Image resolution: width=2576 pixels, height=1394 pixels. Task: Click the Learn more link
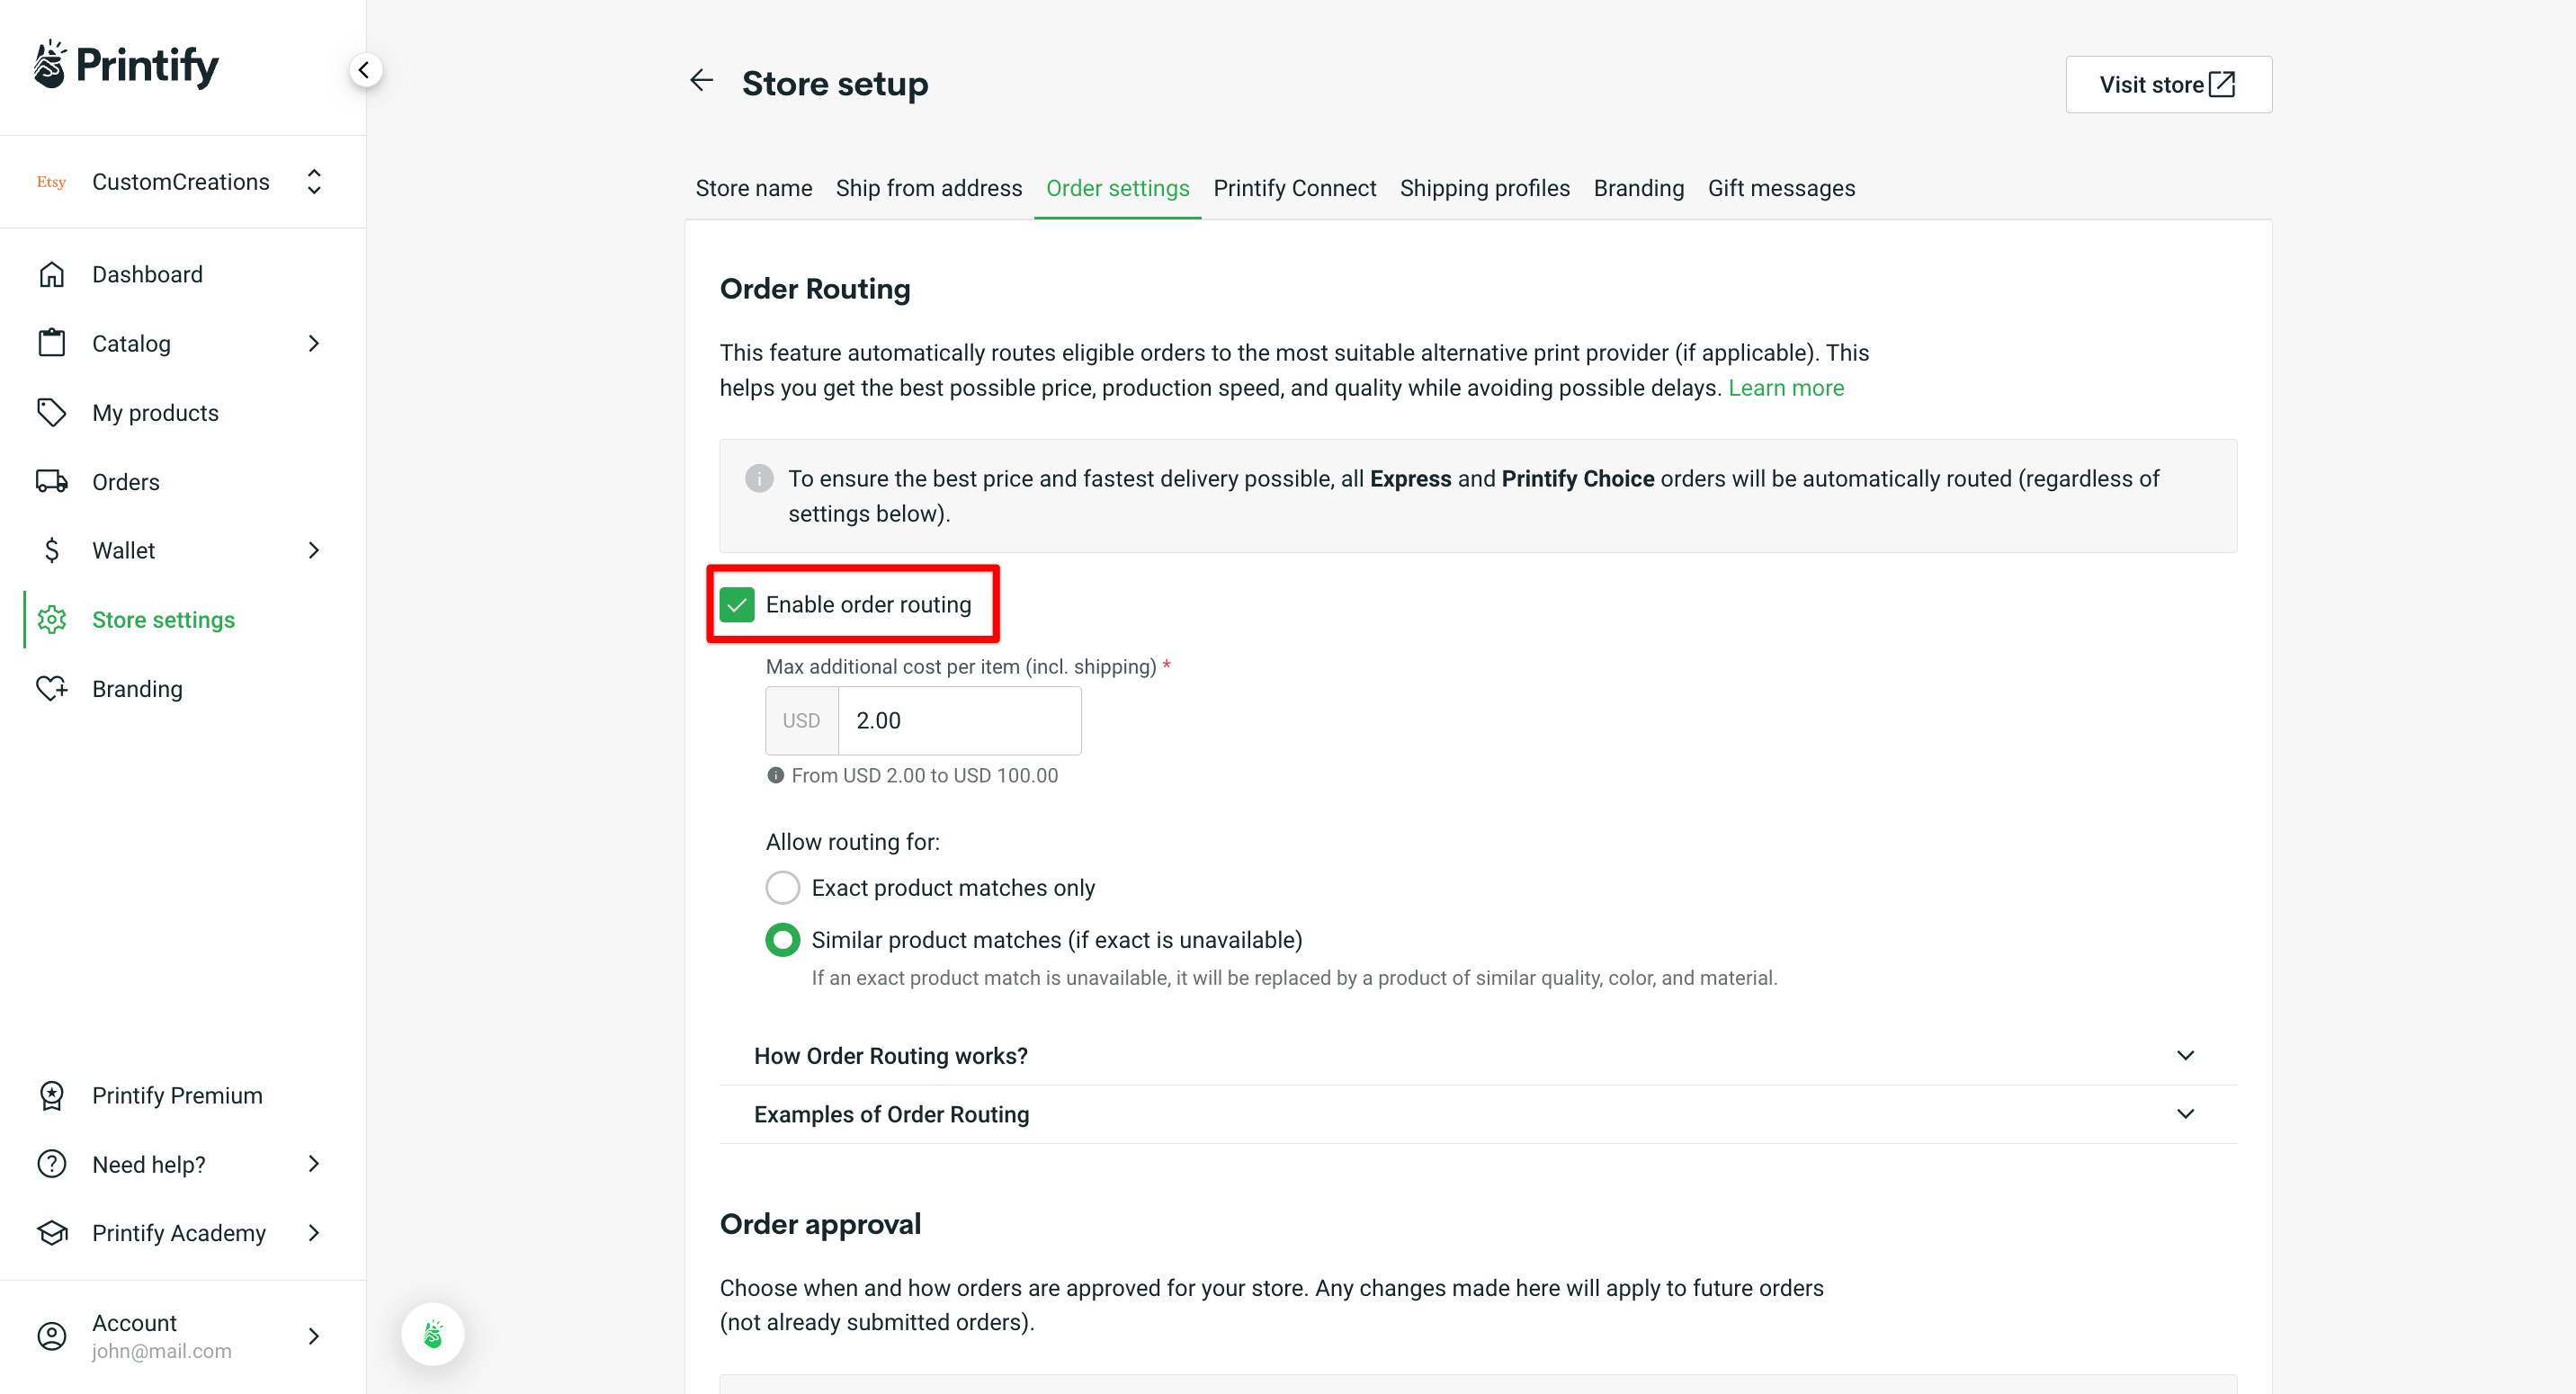point(1786,388)
